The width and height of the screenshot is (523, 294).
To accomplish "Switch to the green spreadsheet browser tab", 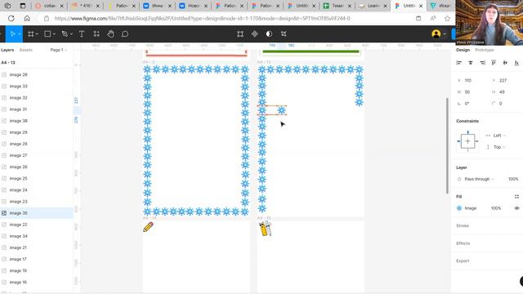I will (x=337, y=6).
